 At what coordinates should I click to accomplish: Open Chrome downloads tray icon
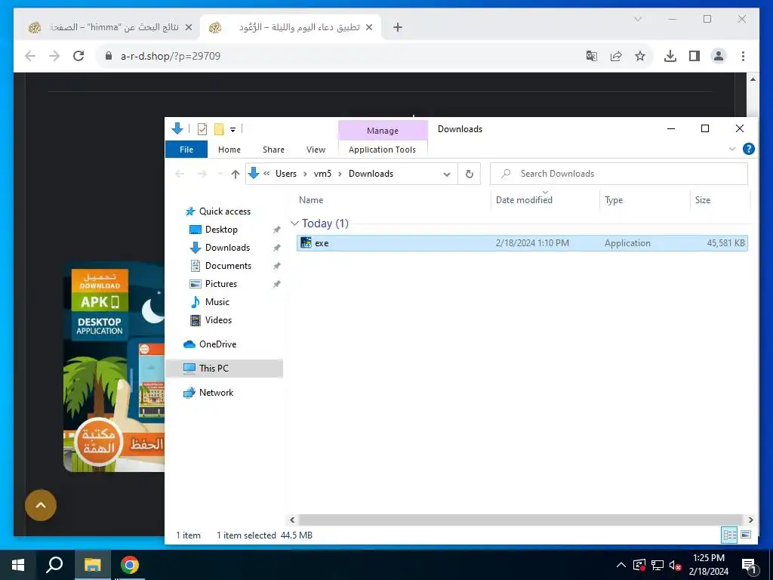pyautogui.click(x=670, y=56)
